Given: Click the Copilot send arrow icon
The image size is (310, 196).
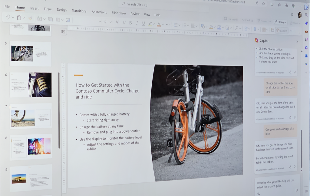Looking at the screenshot, I should click(297, 190).
